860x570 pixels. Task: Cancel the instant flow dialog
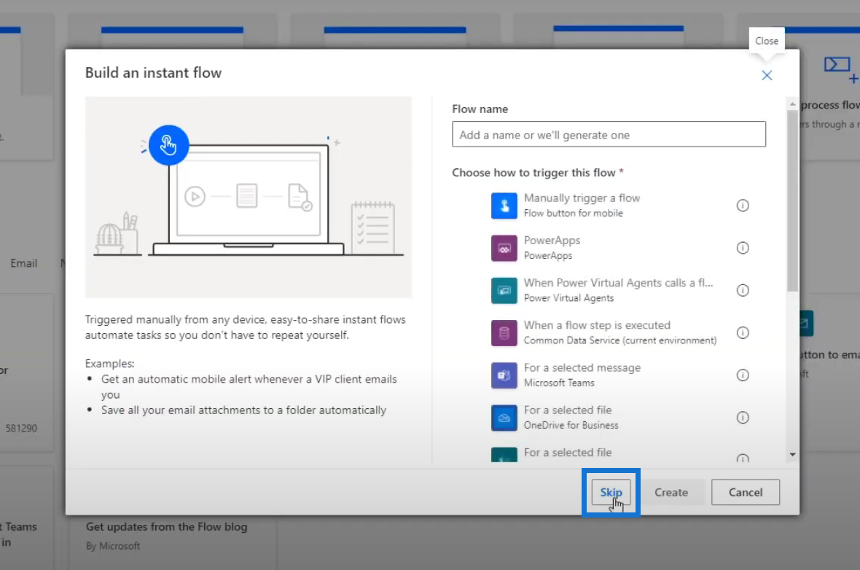point(746,492)
